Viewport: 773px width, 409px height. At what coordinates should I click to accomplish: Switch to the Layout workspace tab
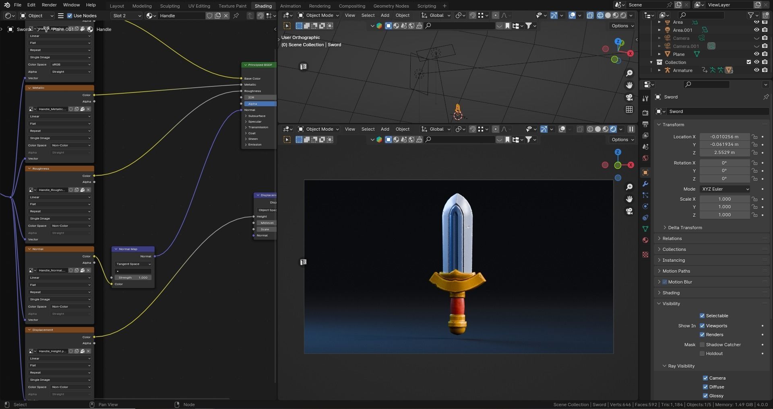[x=117, y=6]
